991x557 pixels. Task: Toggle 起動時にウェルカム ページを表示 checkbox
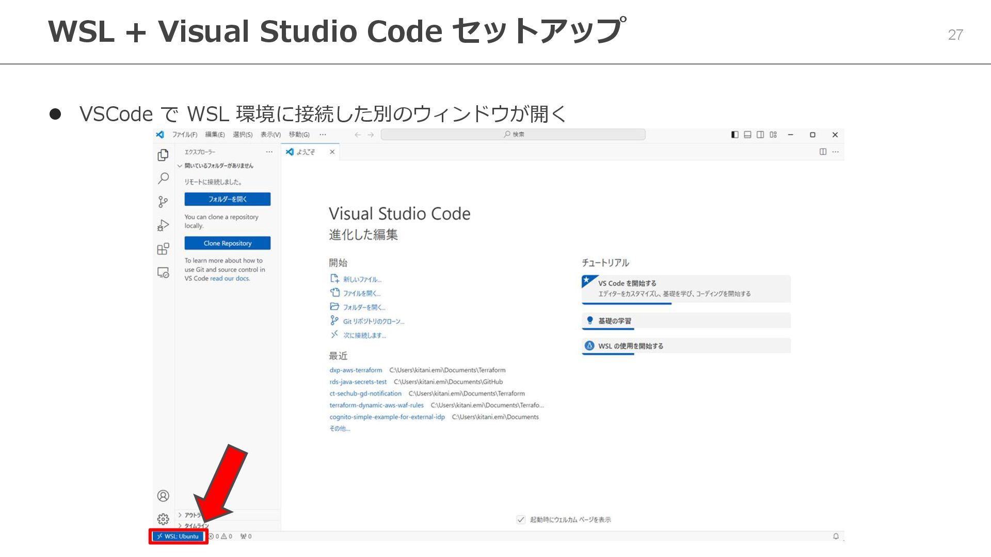click(x=521, y=519)
